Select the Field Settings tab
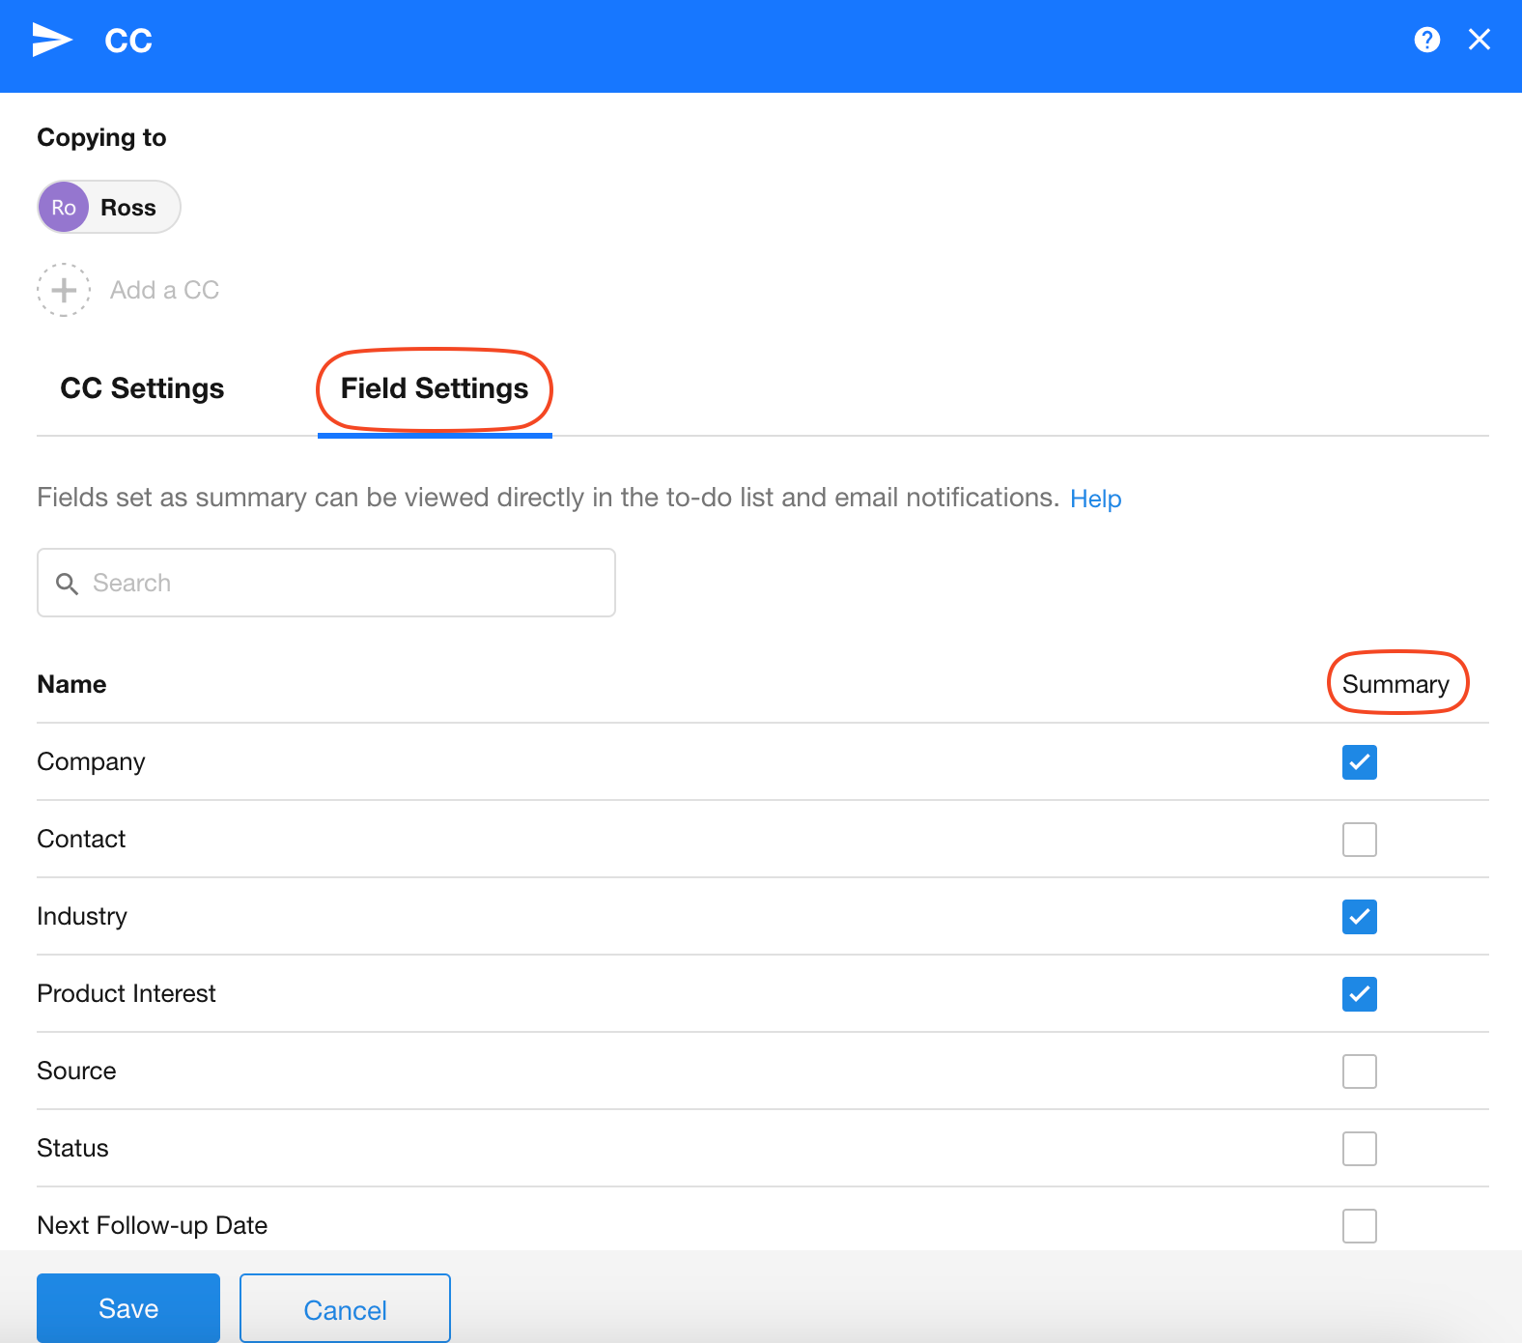This screenshot has width=1522, height=1343. coord(435,388)
